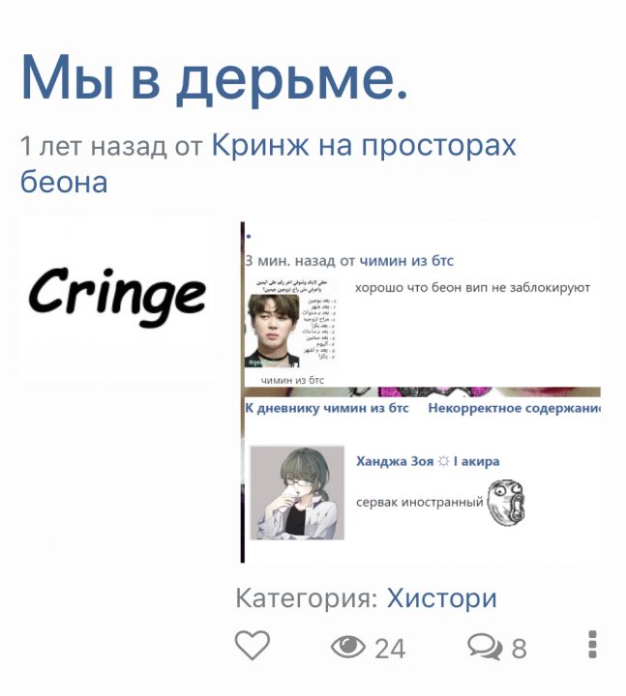Click чимин из бтс author link in screenshot
Screen dimensions: 626x696
[406, 261]
